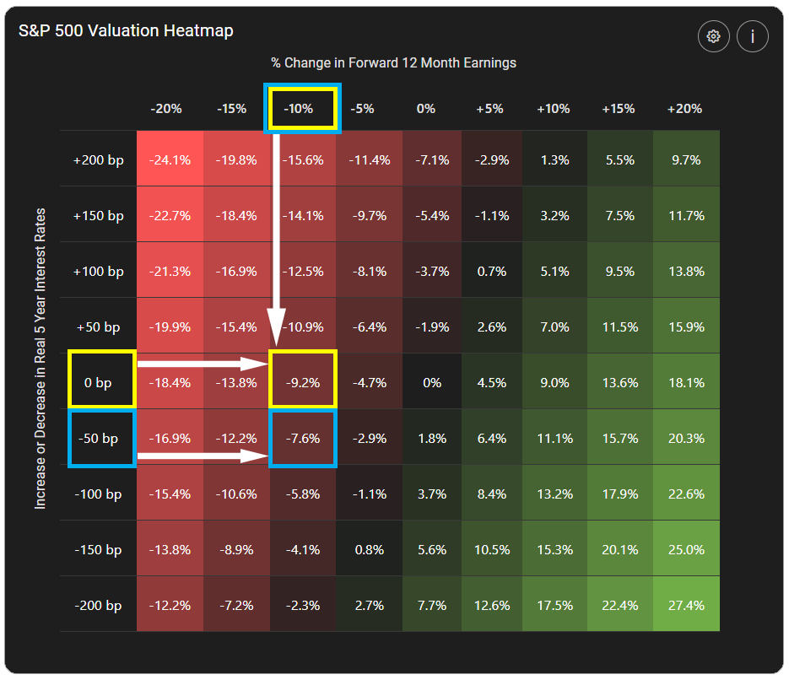This screenshot has width=789, height=680.
Task: Select the cell showing 18.1%
Action: click(685, 381)
